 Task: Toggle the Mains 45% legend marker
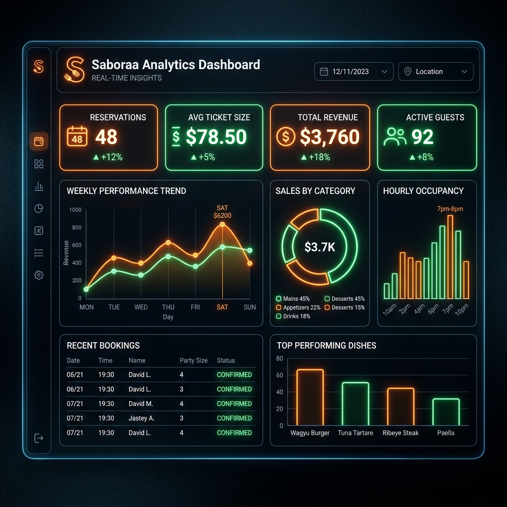[278, 299]
